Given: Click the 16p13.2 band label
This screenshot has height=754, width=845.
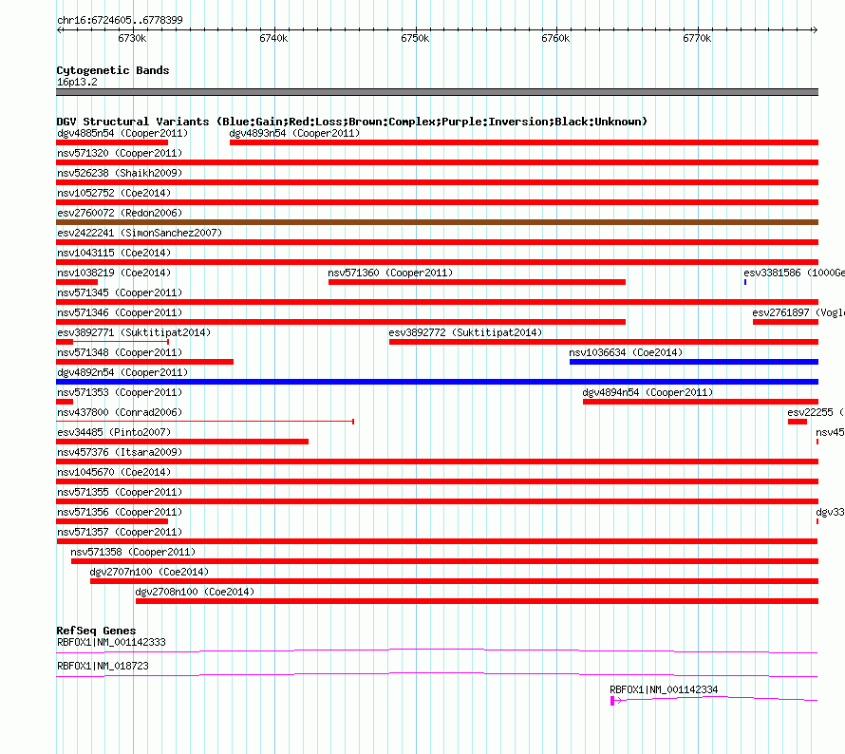Looking at the screenshot, I should (x=77, y=82).
